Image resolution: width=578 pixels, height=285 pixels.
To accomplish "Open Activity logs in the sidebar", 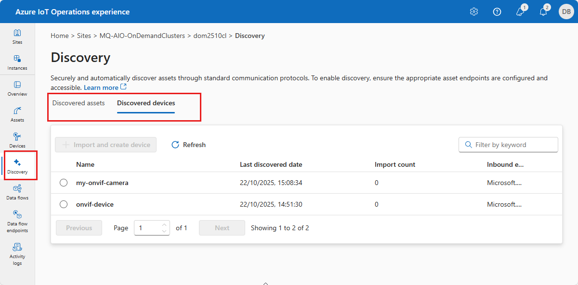I will click(17, 254).
